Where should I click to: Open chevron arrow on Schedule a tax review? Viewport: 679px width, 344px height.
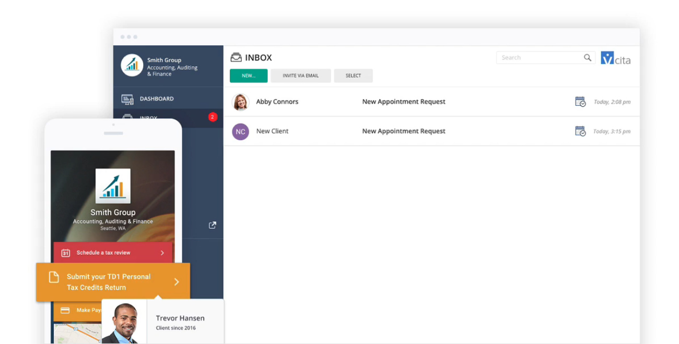[162, 253]
